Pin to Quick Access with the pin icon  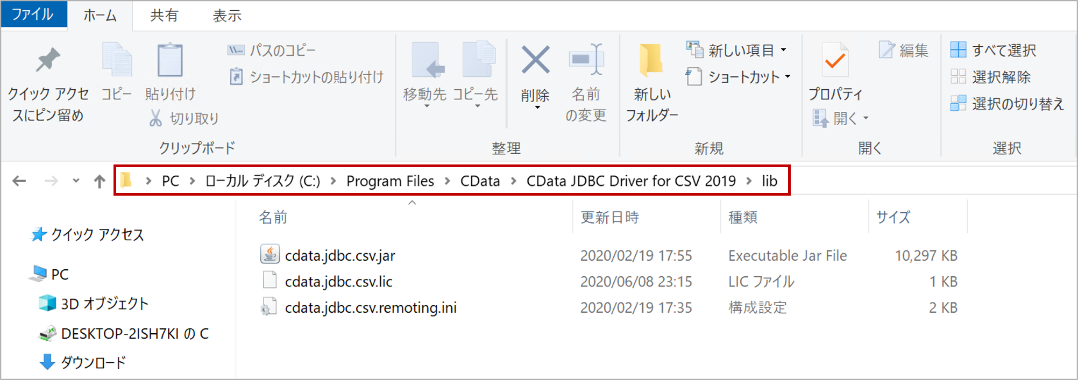tap(48, 60)
